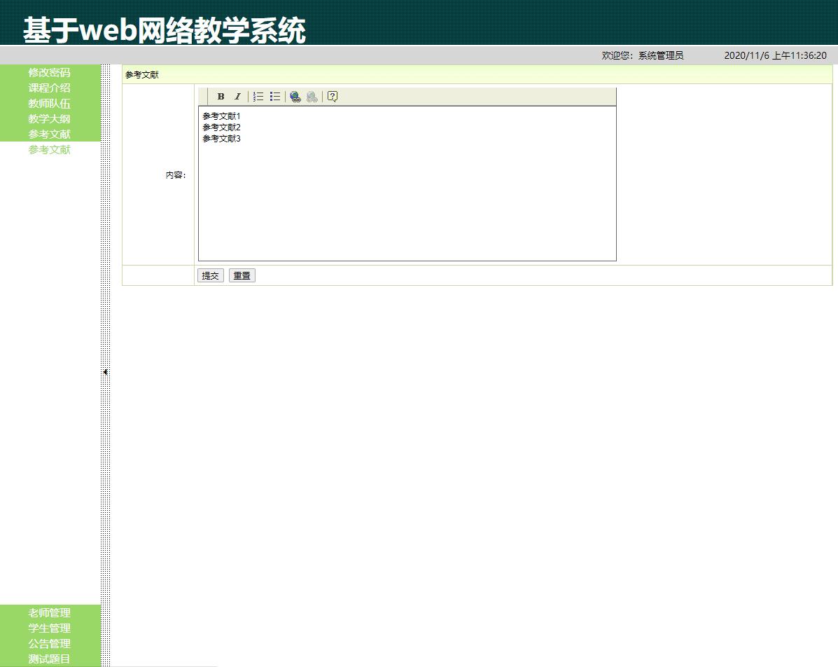Viewport: 838px width, 667px height.
Task: Click the 参考文献 panel heading
Action: (x=142, y=75)
